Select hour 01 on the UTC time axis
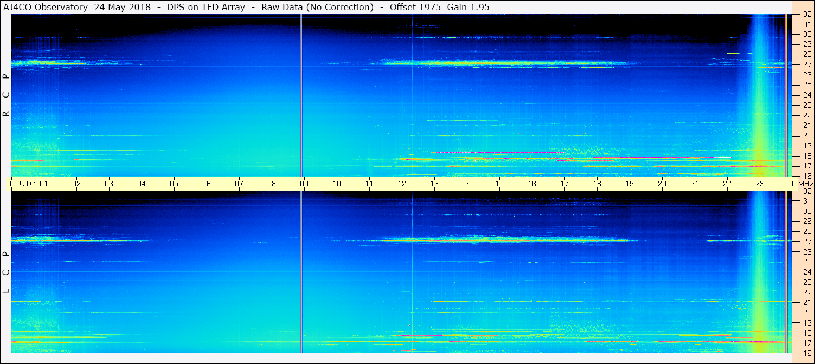The height and width of the screenshot is (364, 815). [x=44, y=184]
